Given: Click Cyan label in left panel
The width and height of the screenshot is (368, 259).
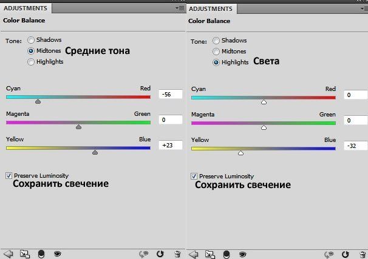Looking at the screenshot, I should click(13, 89).
